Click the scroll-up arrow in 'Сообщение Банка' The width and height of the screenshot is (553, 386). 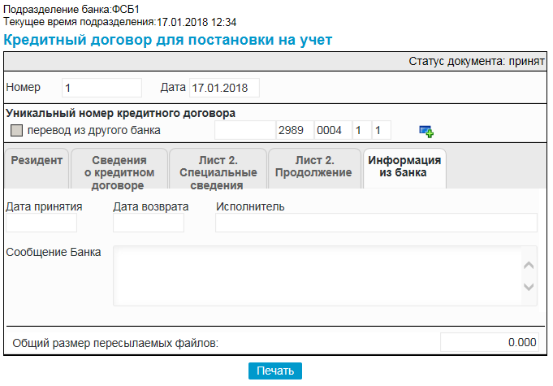point(529,265)
